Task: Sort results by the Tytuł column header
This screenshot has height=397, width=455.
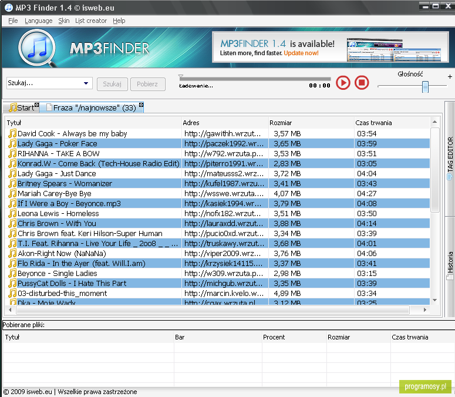Action: click(x=93, y=123)
